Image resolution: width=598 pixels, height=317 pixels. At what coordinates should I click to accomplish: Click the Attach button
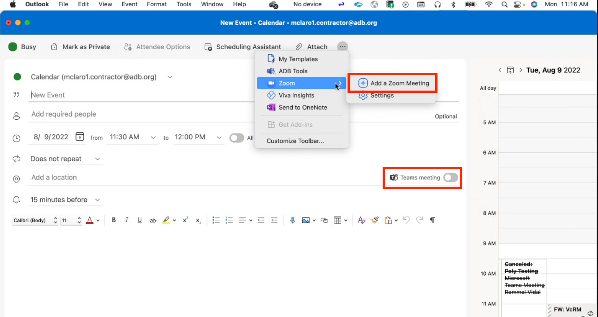[312, 47]
